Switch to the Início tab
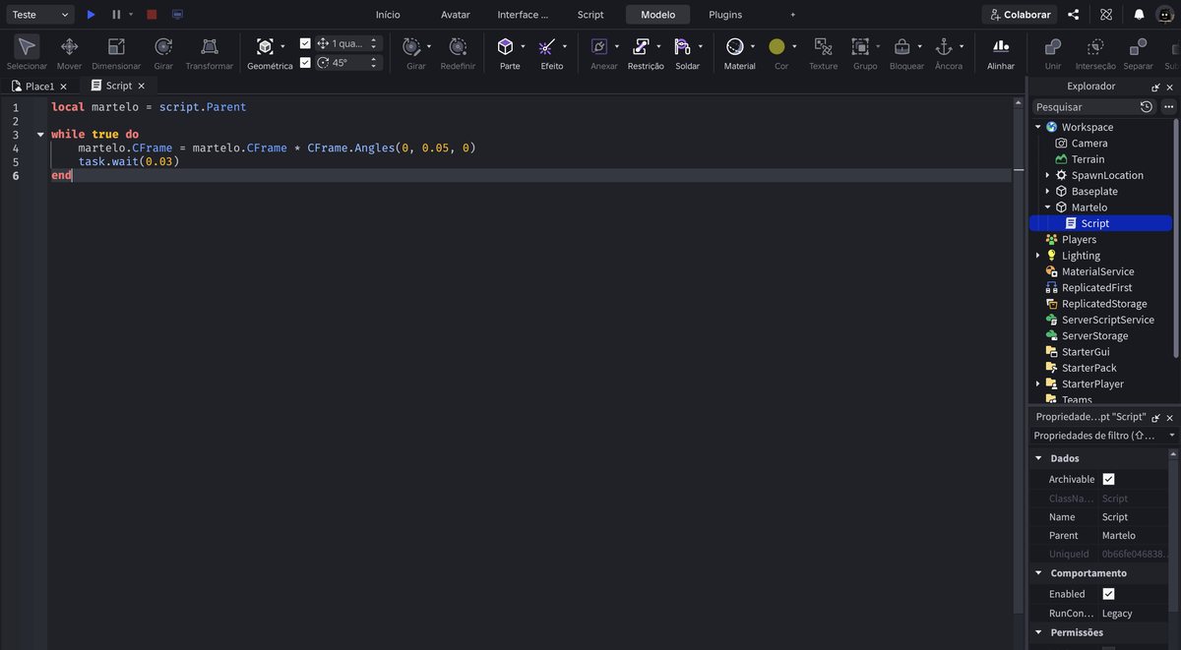Viewport: 1181px width, 650px height. click(x=388, y=15)
